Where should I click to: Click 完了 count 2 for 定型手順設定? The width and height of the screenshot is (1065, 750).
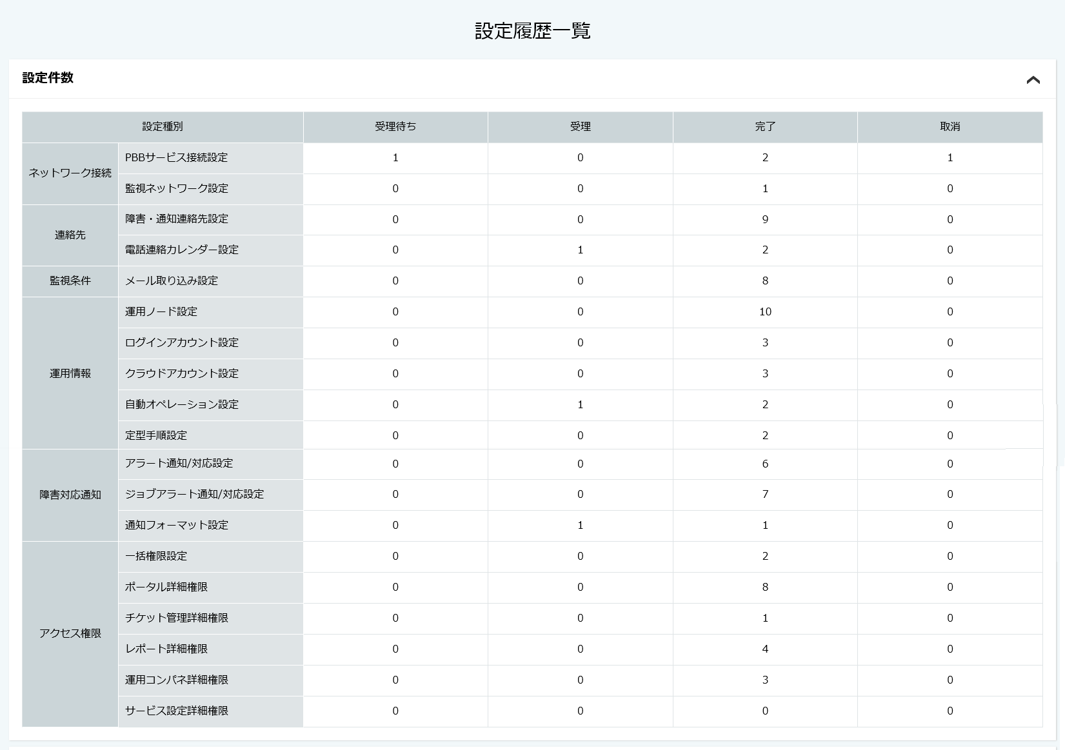(x=765, y=436)
